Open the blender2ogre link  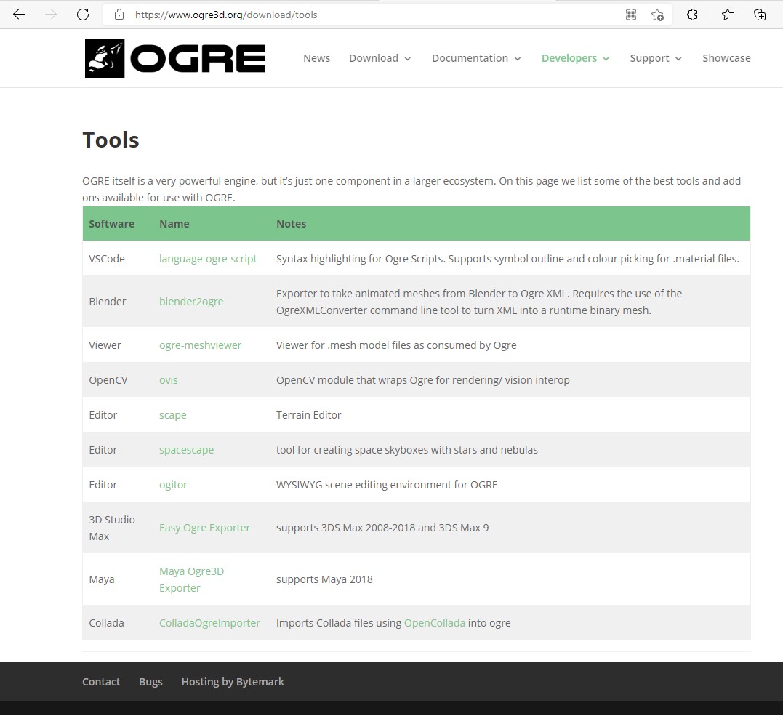coord(191,302)
